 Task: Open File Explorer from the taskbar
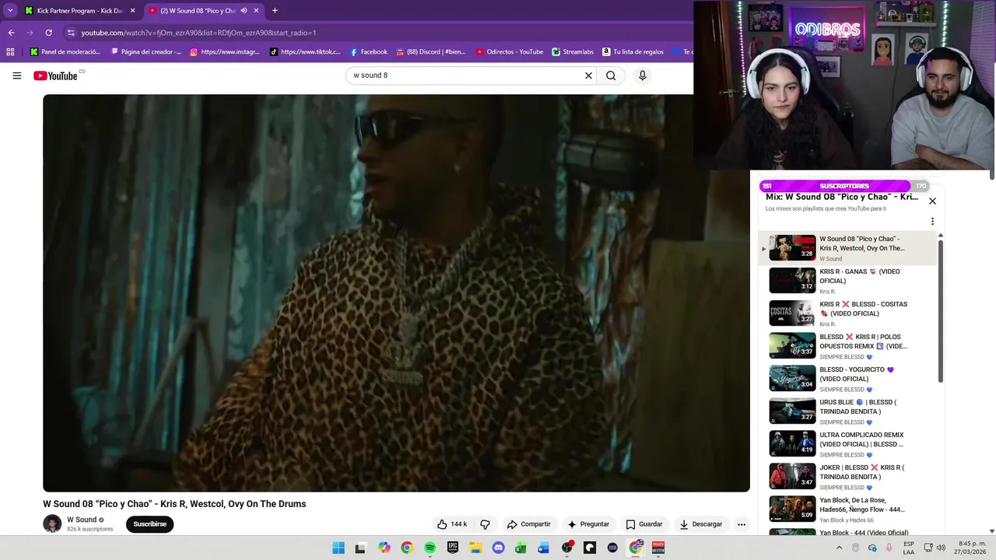(x=475, y=548)
